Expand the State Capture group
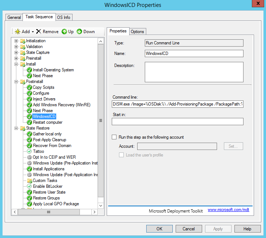266x238 pixels. coord(16,52)
